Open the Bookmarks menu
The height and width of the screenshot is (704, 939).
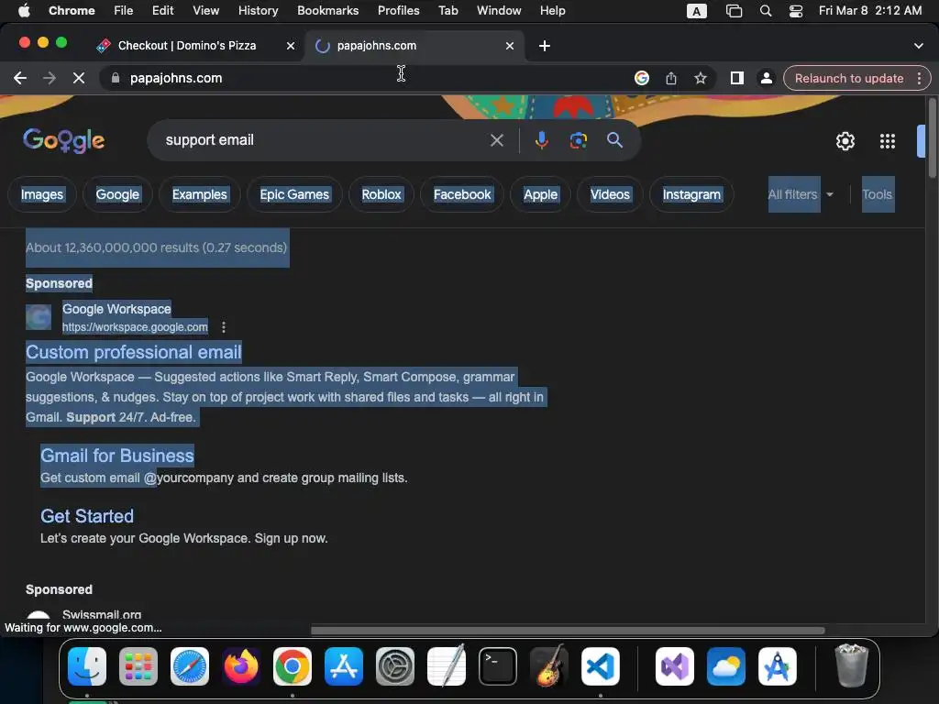point(327,11)
